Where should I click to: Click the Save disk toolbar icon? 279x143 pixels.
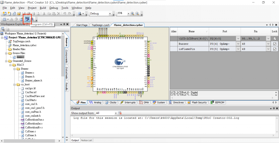24,14
